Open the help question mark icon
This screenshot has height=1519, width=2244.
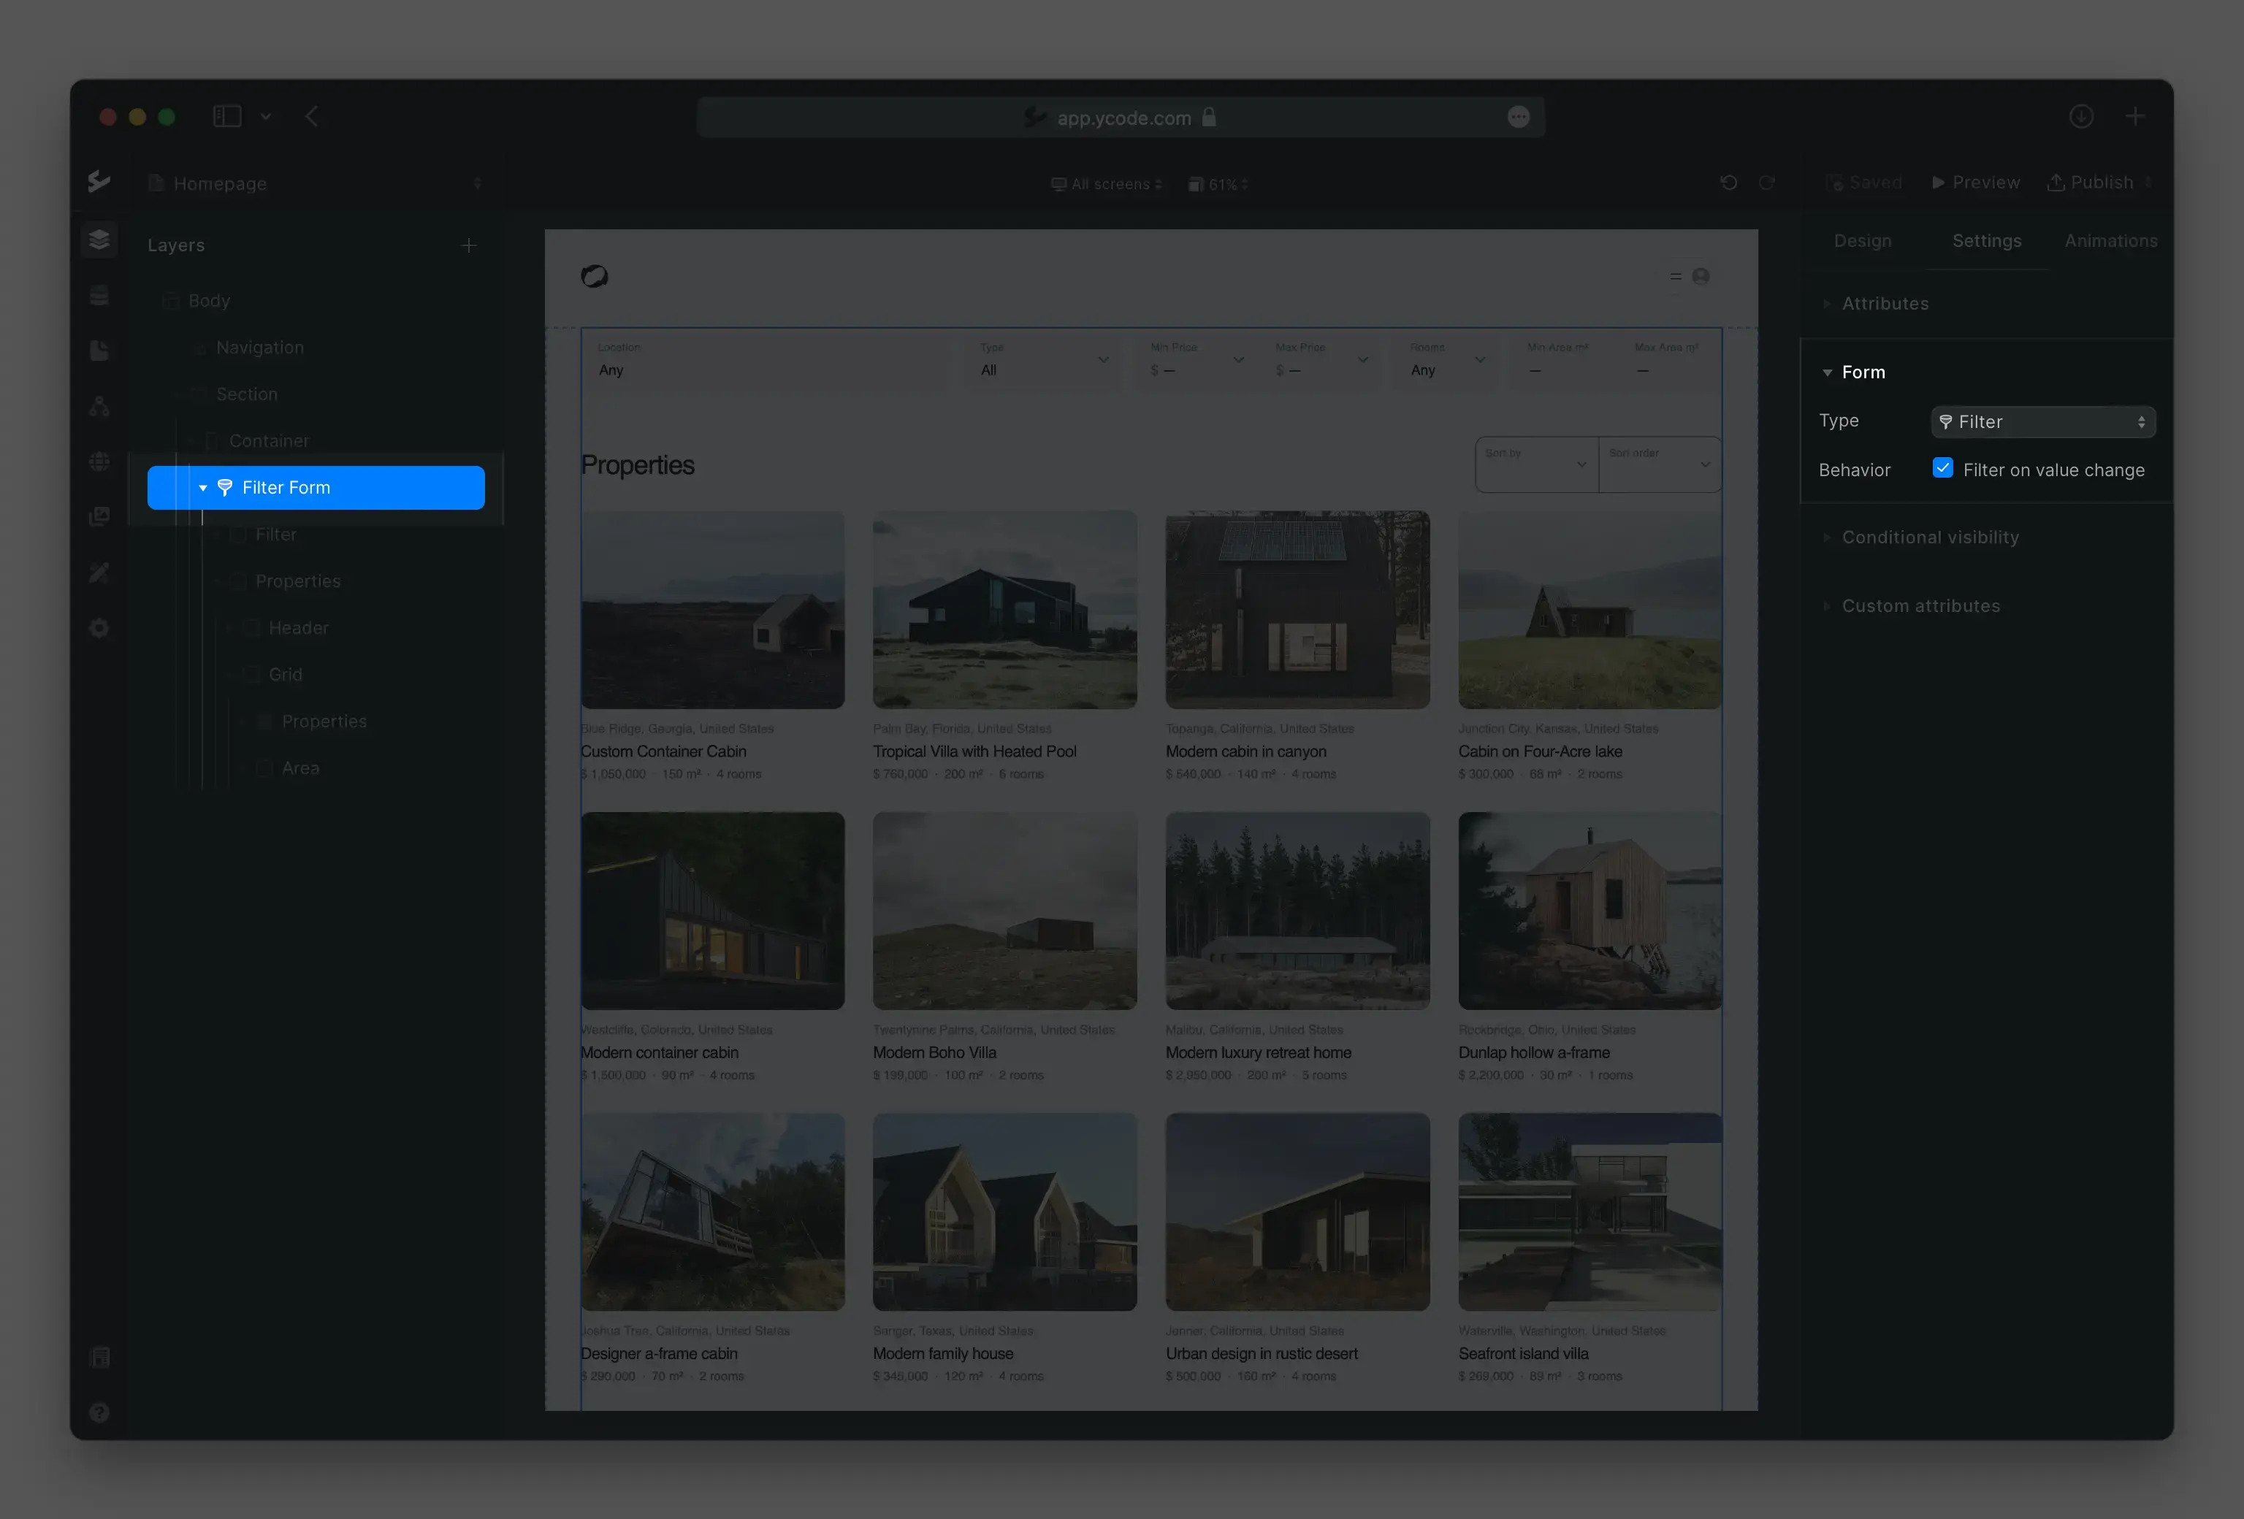pos(99,1412)
